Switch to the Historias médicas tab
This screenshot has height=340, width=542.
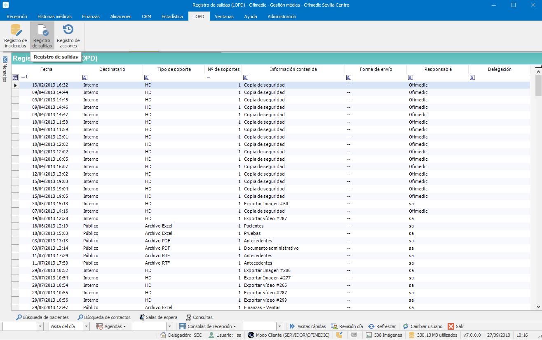54,16
